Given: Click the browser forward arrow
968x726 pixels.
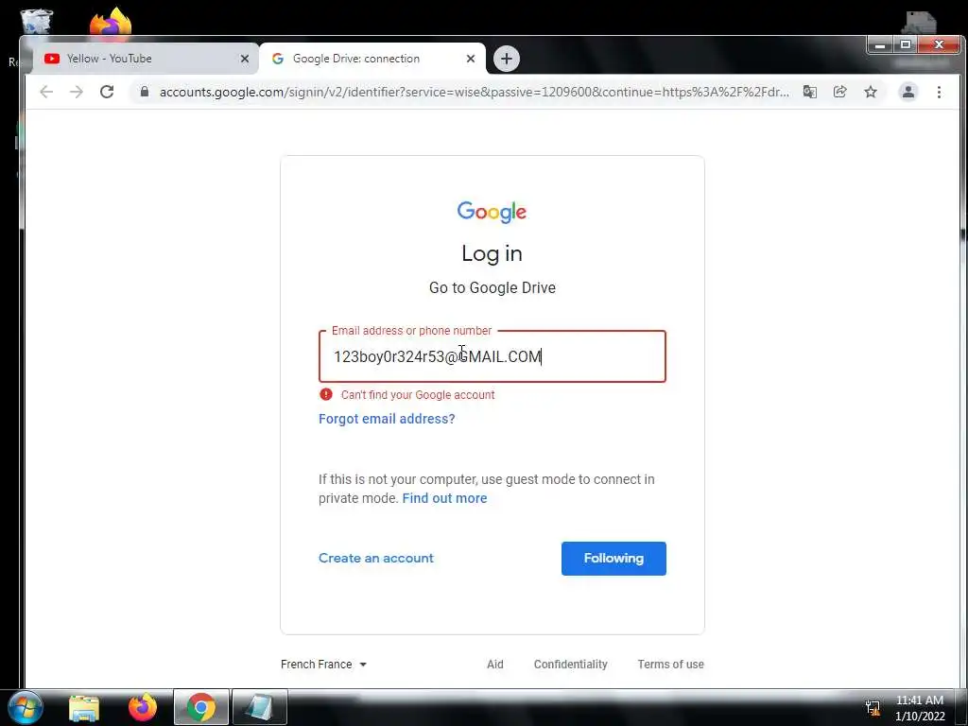Looking at the screenshot, I should click(x=77, y=92).
